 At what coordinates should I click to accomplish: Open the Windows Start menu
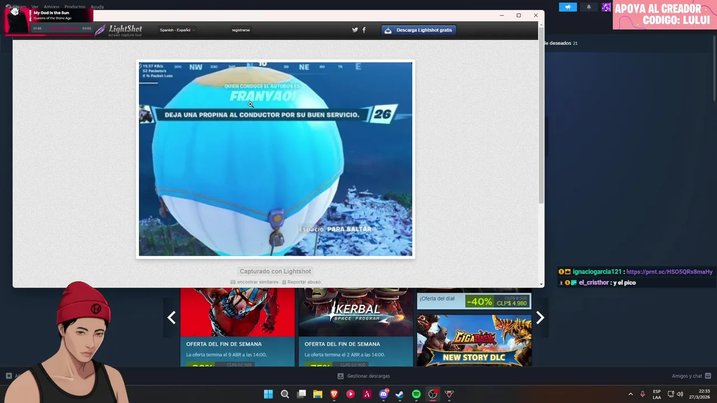point(268,394)
